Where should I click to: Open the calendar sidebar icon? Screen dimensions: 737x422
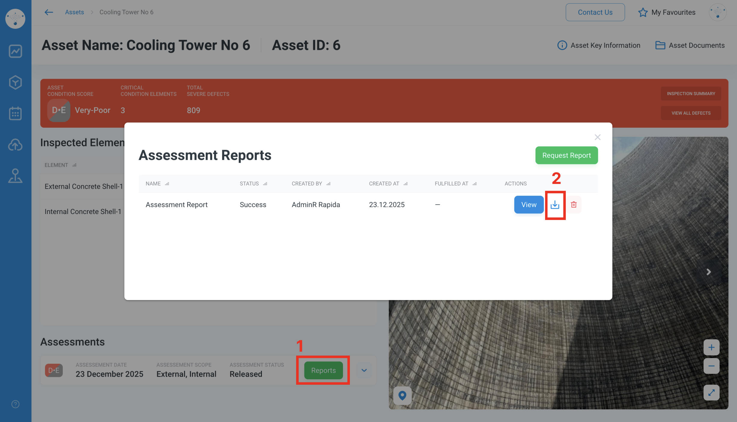tap(15, 114)
